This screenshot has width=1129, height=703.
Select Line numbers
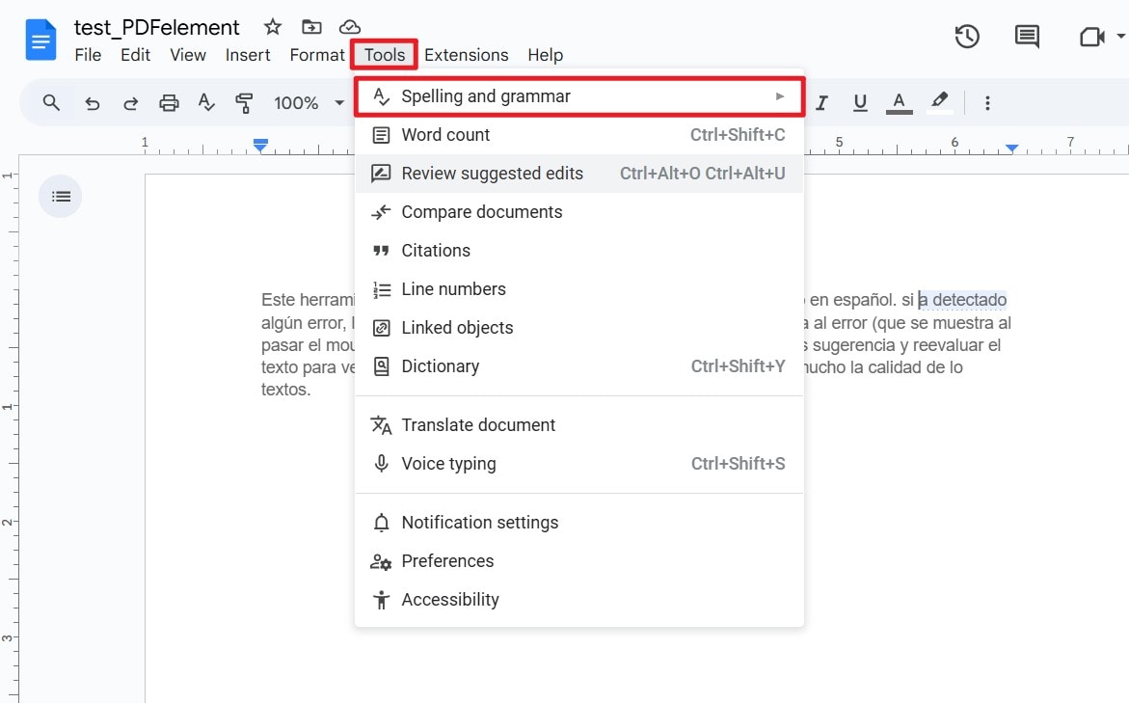tap(579, 289)
